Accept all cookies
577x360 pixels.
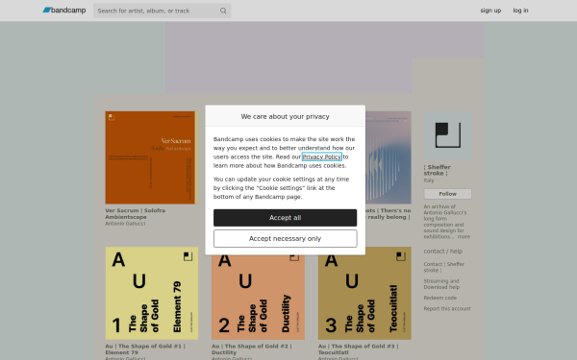click(x=286, y=218)
